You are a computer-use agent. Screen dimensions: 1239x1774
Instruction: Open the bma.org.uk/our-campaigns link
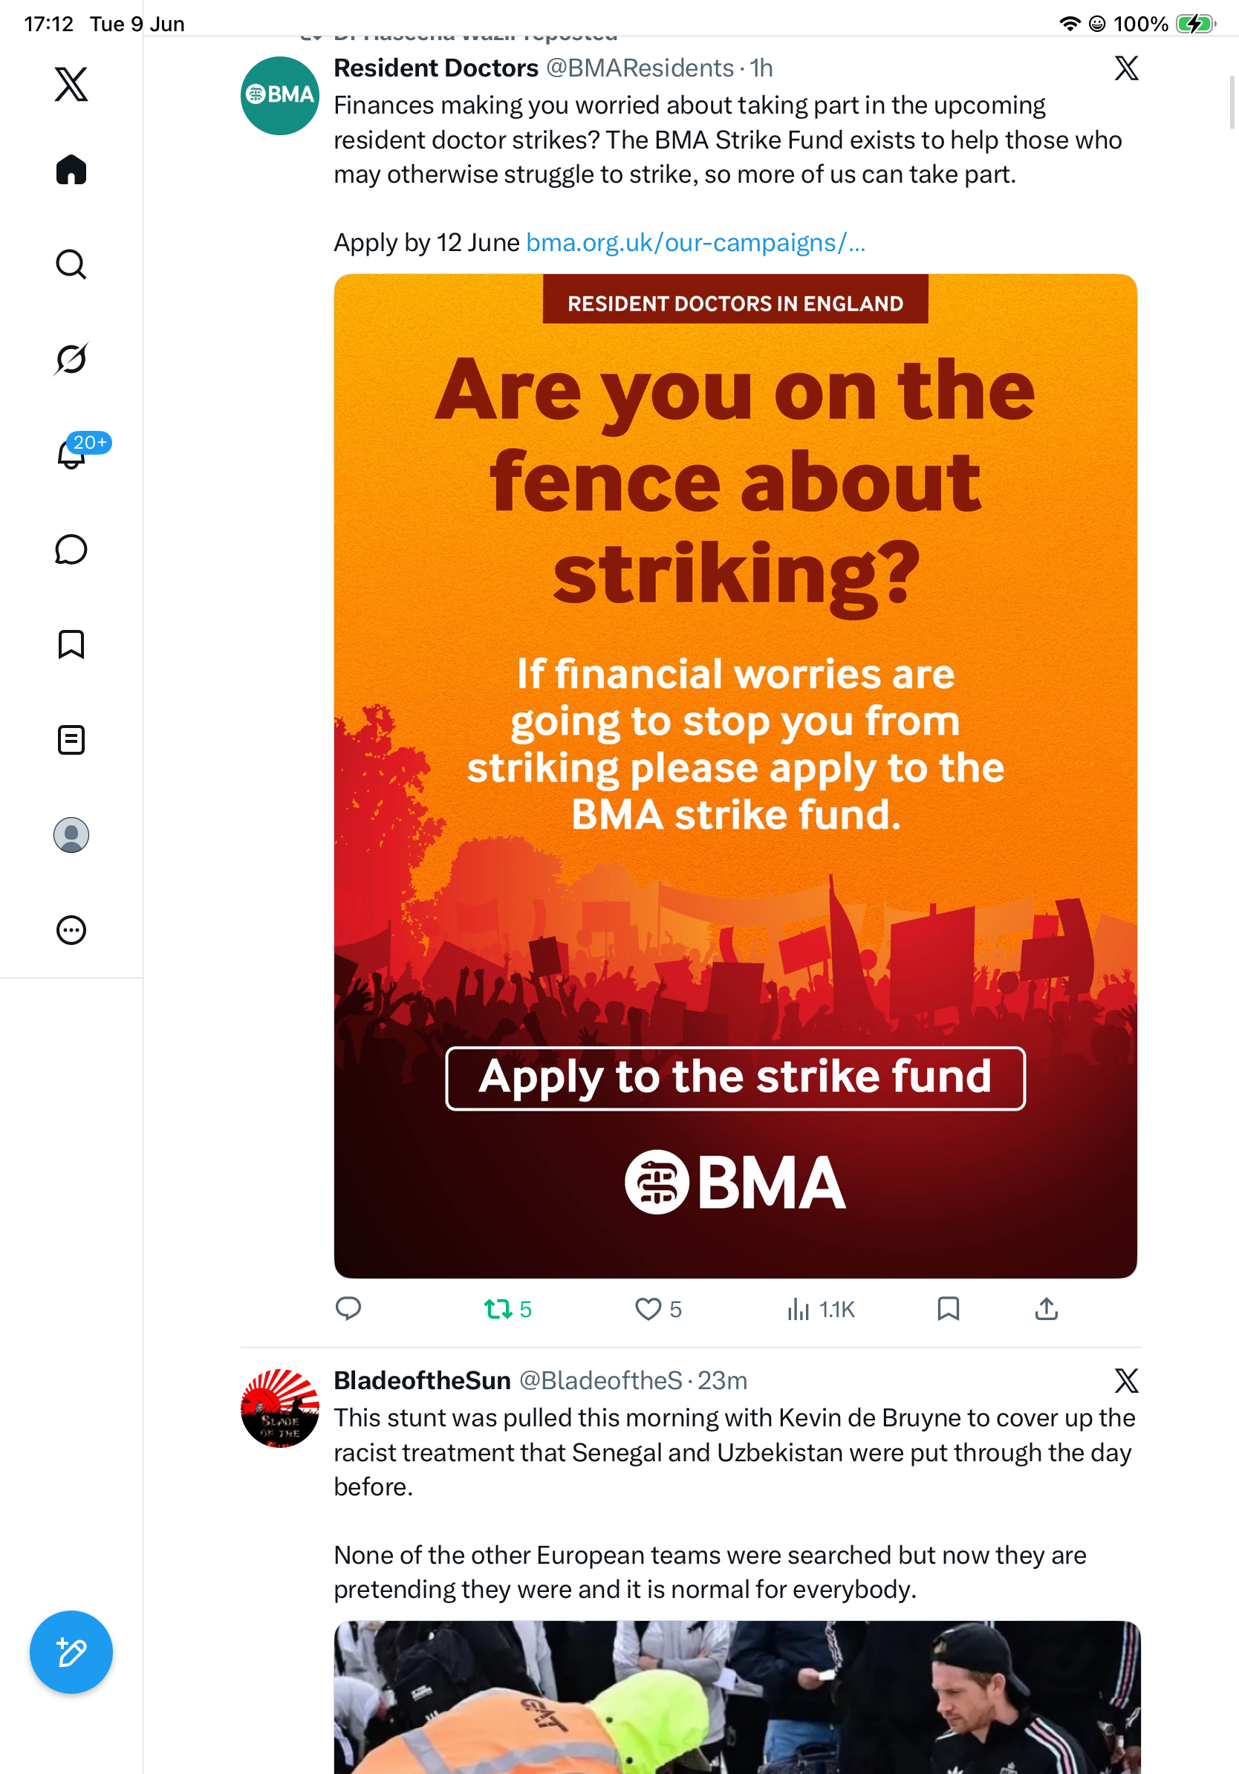[x=695, y=243]
